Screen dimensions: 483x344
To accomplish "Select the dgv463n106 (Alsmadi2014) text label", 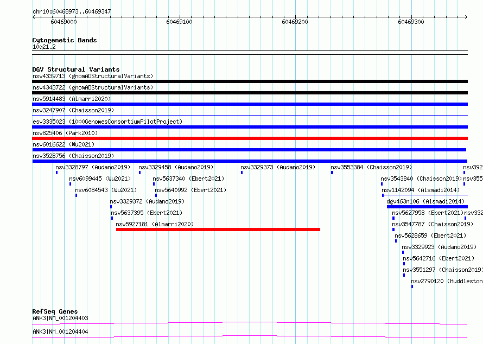I will click(425, 201).
